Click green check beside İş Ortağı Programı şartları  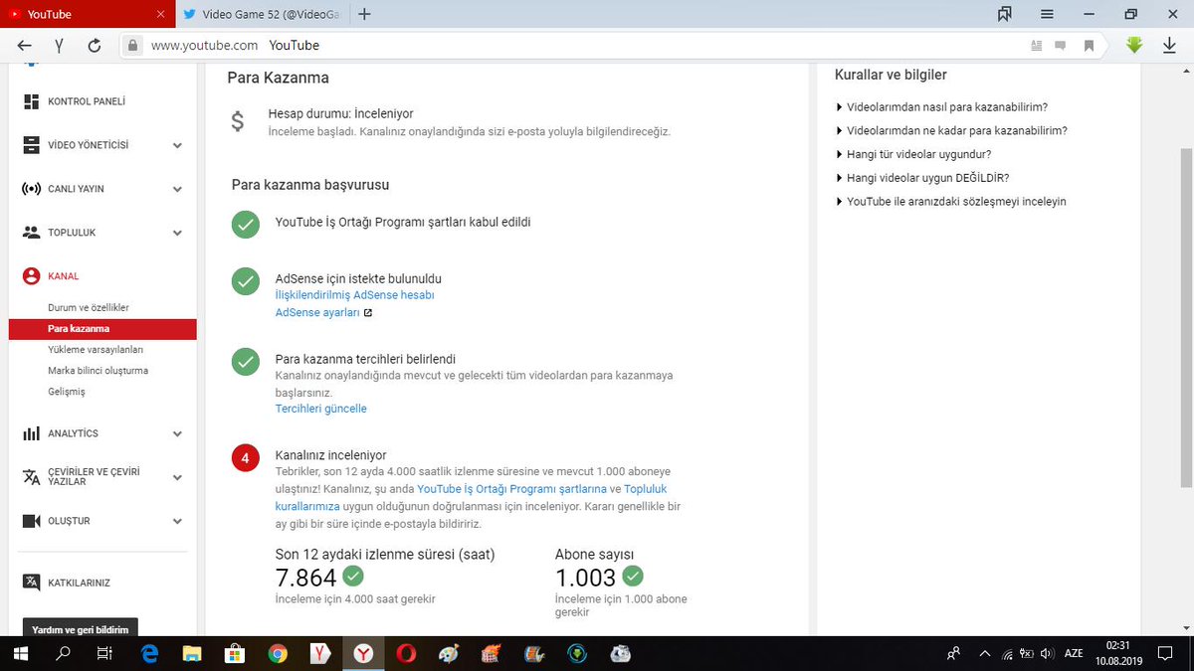[245, 224]
